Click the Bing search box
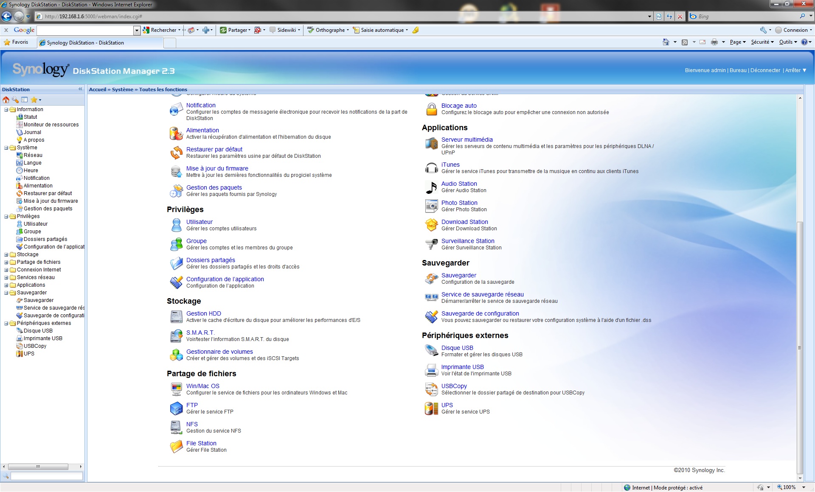Viewport: 815px width, 492px height. (x=748, y=16)
